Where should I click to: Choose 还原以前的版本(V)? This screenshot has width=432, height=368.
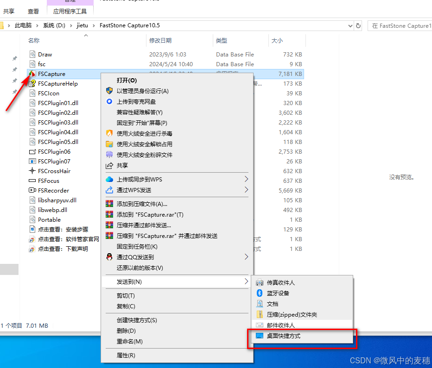(177, 268)
